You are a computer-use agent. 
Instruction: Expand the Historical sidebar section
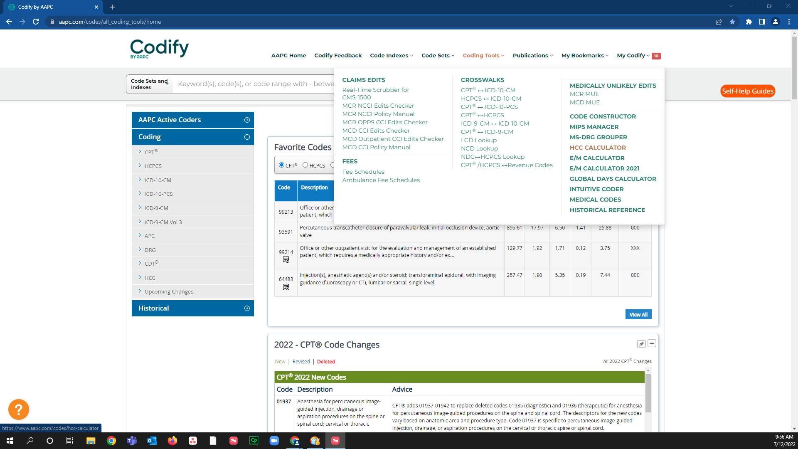[x=247, y=308]
